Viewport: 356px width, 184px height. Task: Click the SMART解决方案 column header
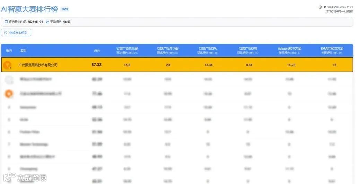(x=332, y=50)
